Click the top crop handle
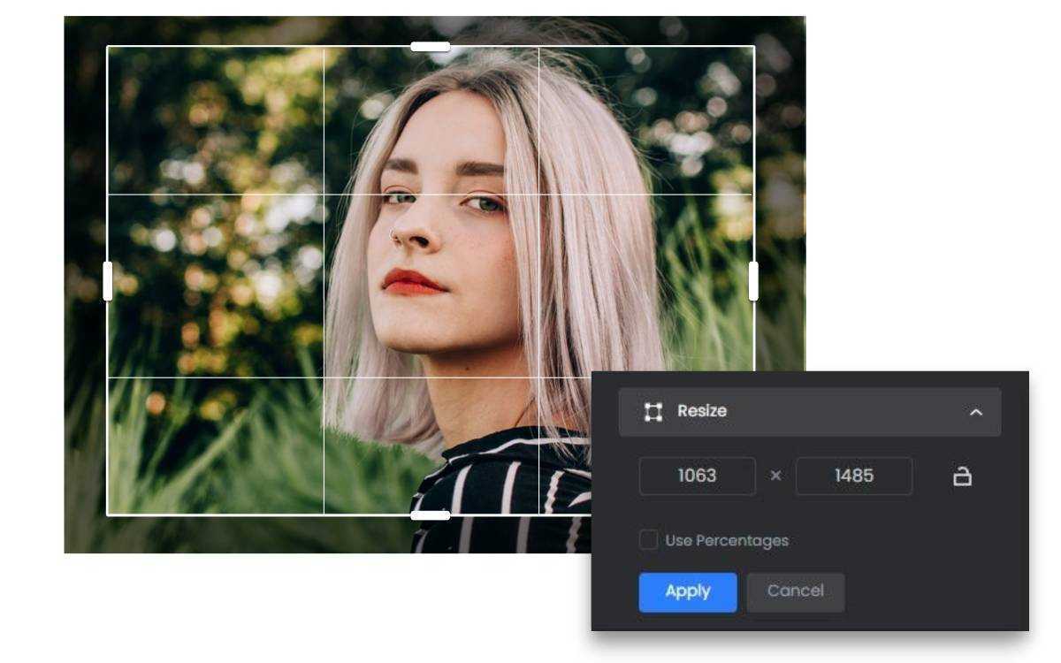This screenshot has width=1061, height=663. tap(431, 46)
